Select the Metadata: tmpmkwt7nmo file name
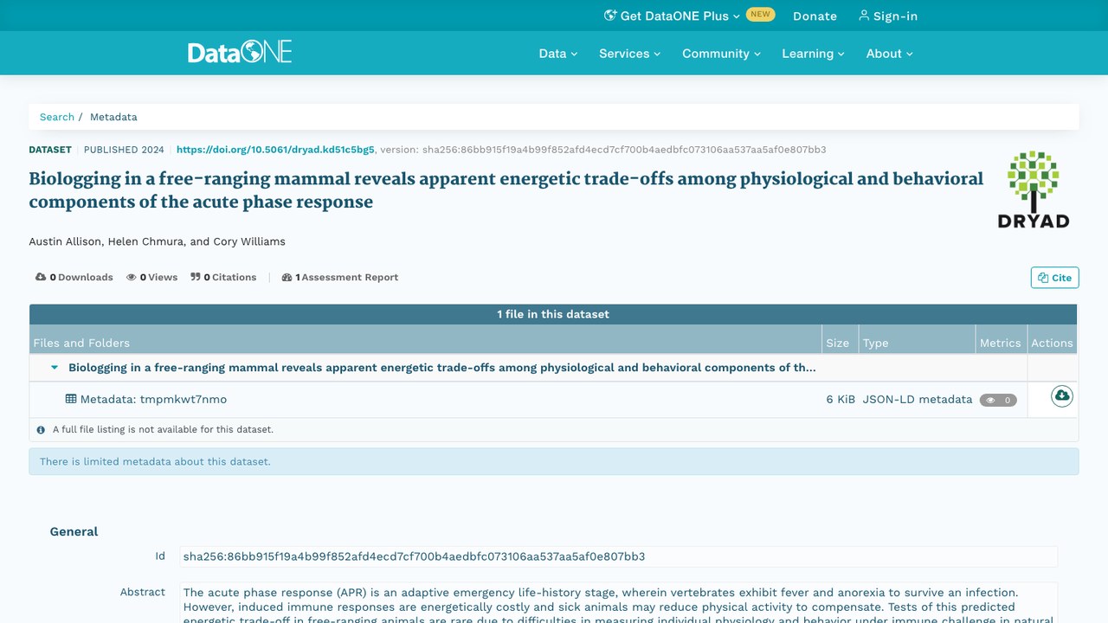1108x623 pixels. 153,399
